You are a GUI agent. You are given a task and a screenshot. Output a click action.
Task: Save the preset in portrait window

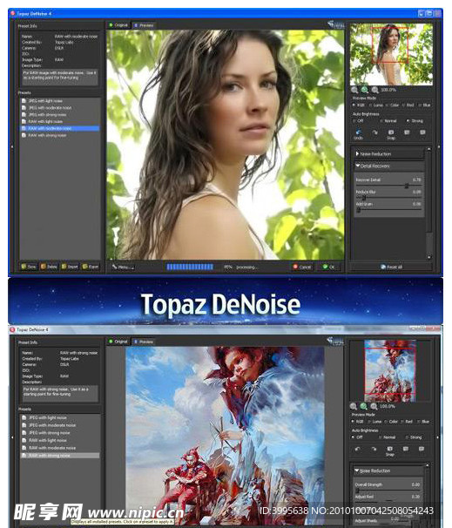tap(29, 267)
